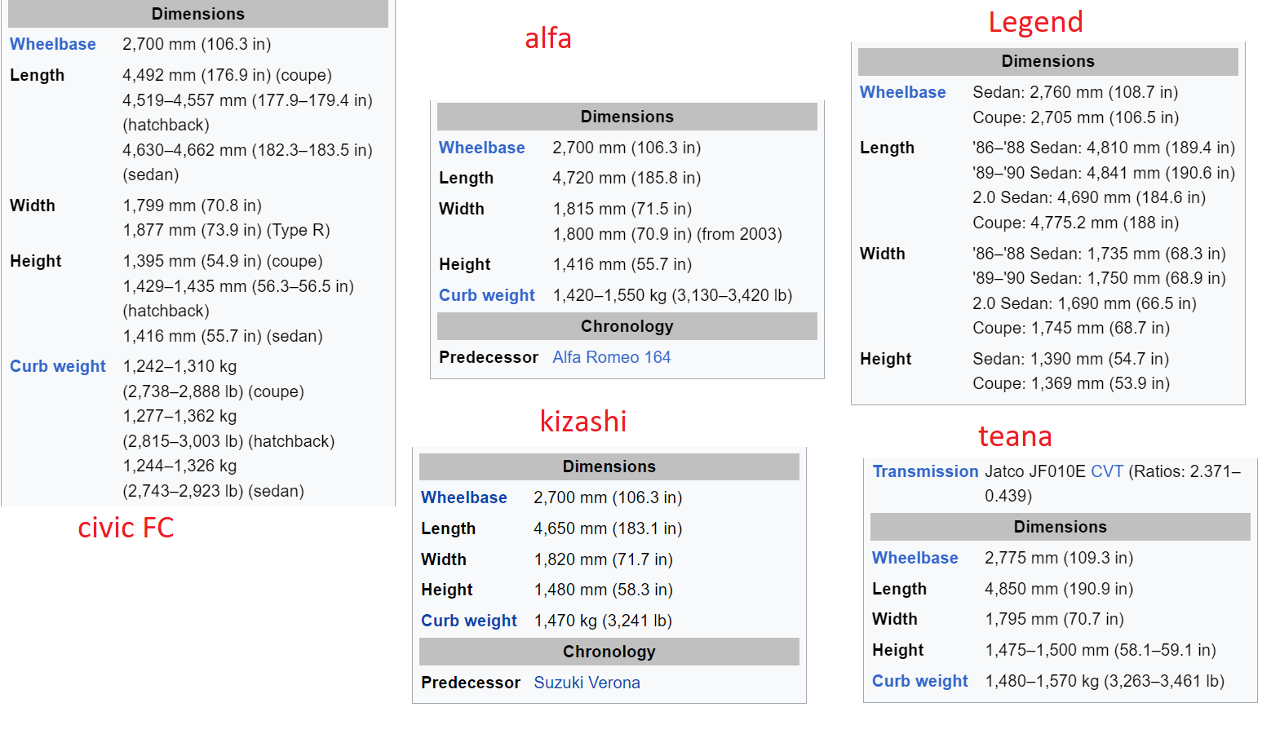Open the Wheelbase link in the Alfa table

482,148
